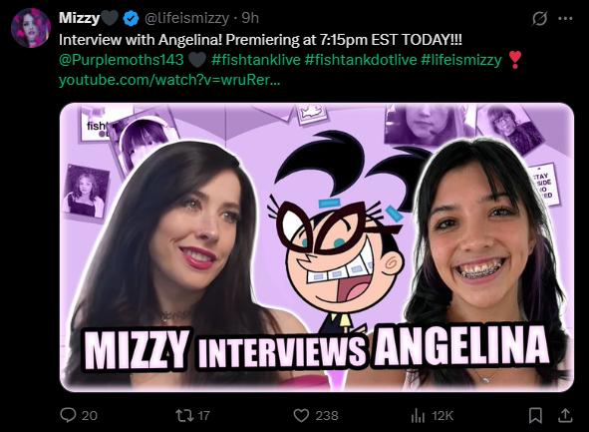Click the tweet text about Premiering at 7:15pm
Viewport: 589px width, 432px height.
(260, 40)
